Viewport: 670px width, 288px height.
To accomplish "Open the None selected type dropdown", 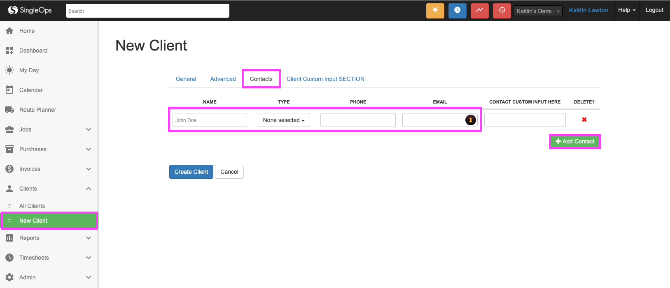I will (283, 120).
